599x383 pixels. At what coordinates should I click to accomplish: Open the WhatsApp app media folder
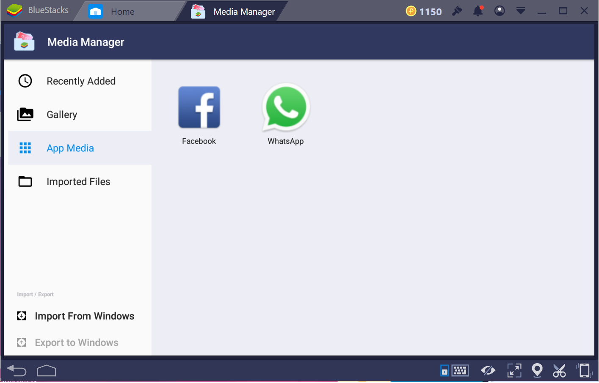pyautogui.click(x=286, y=107)
